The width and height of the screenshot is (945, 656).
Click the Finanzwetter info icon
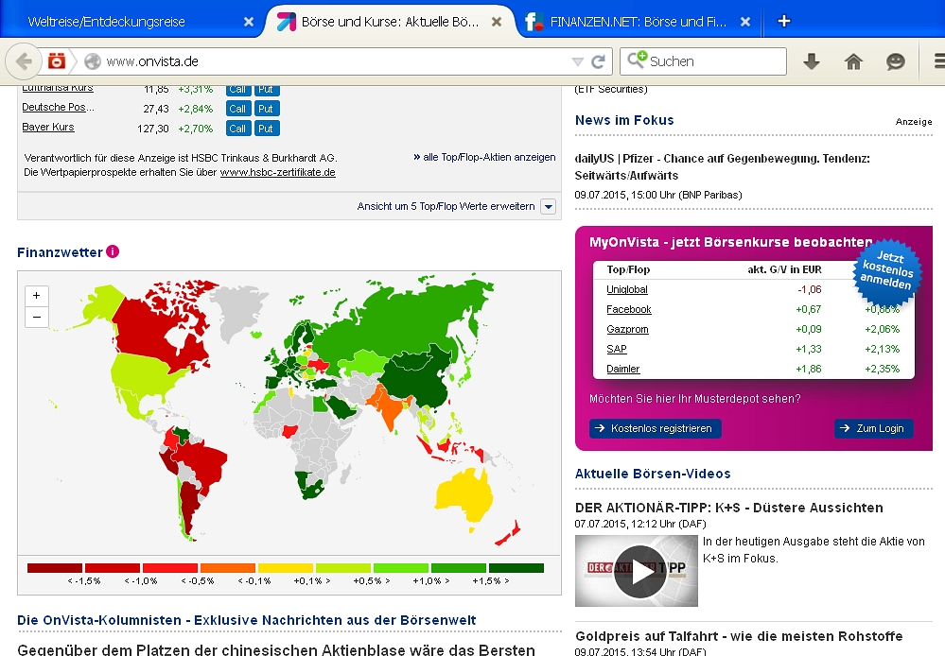point(113,251)
